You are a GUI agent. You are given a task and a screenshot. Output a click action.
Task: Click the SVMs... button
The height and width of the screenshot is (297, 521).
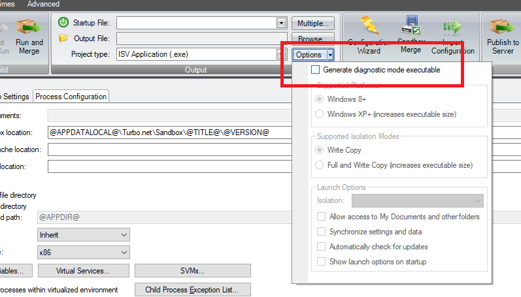point(193,271)
